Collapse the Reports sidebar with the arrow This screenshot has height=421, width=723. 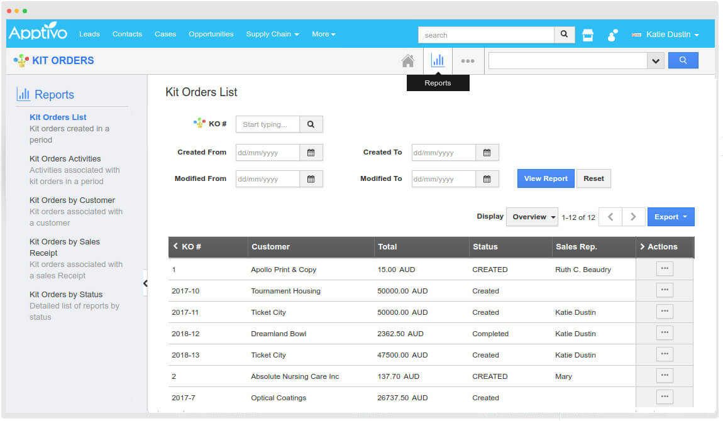(145, 283)
